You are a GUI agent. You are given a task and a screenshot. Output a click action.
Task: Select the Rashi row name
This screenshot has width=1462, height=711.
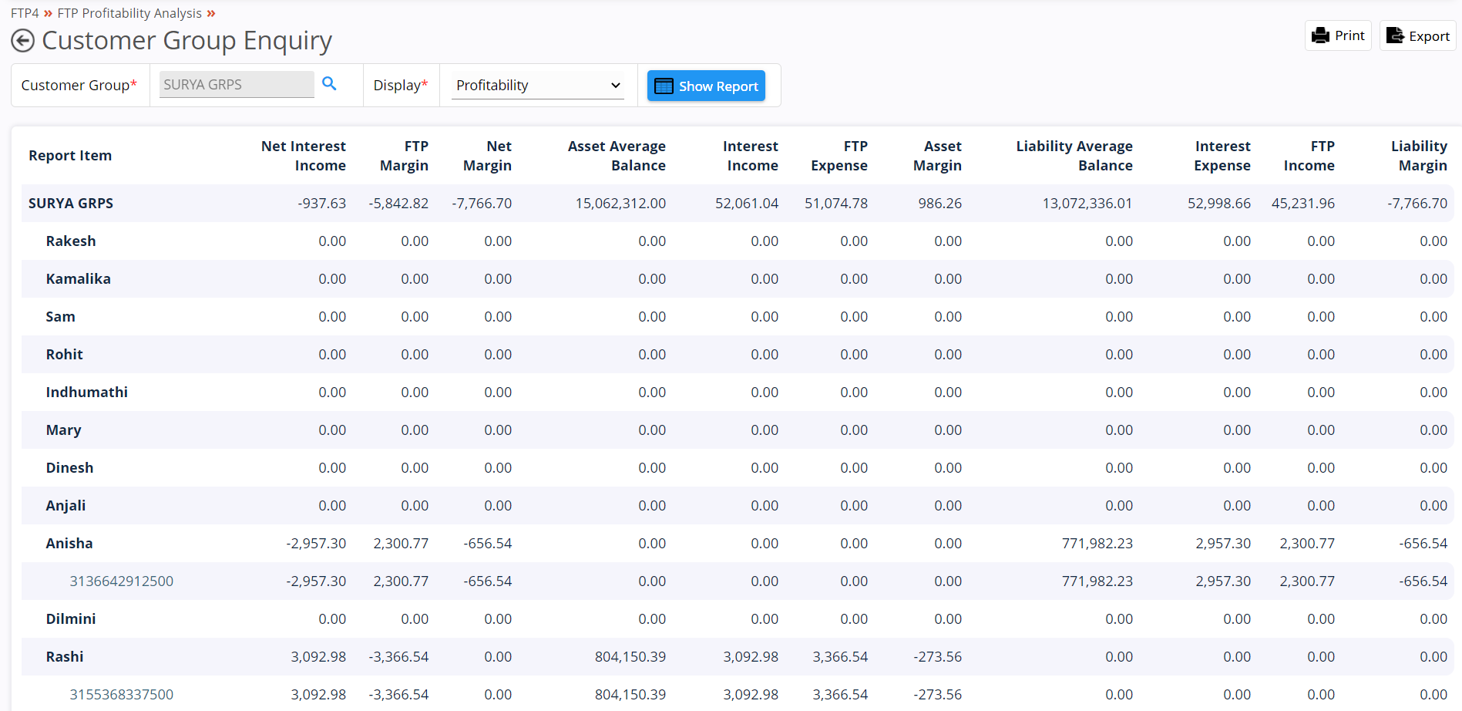tap(65, 657)
